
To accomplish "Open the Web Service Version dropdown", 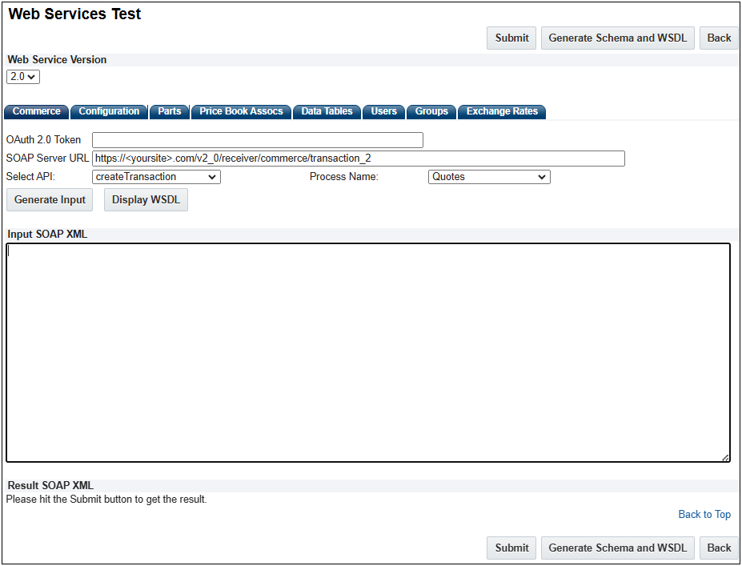I will click(22, 76).
